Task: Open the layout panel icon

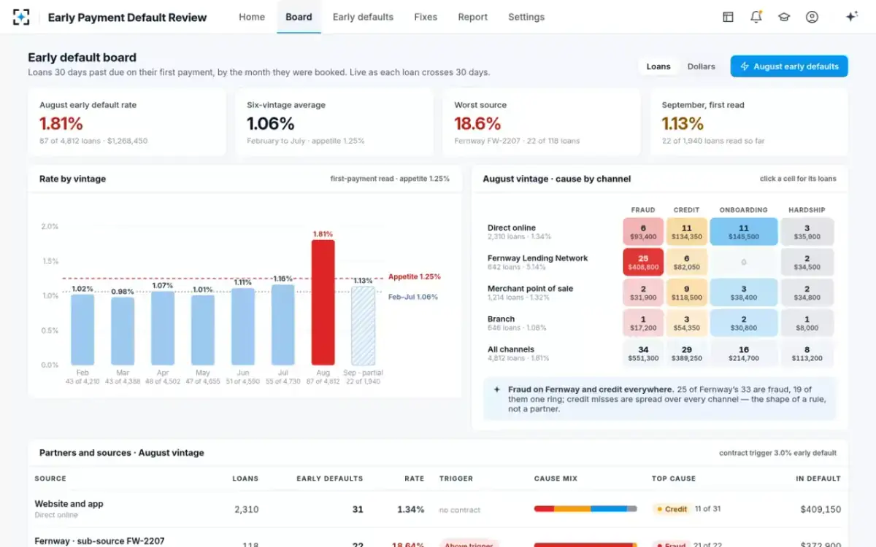Action: (x=728, y=17)
